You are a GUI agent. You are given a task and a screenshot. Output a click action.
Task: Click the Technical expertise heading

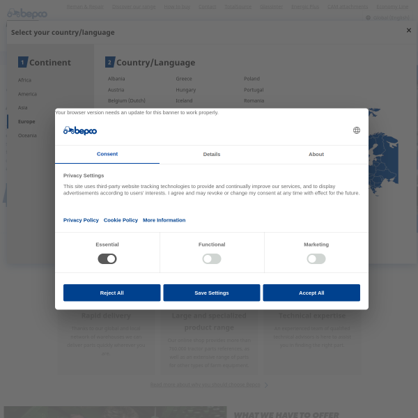pos(312,316)
